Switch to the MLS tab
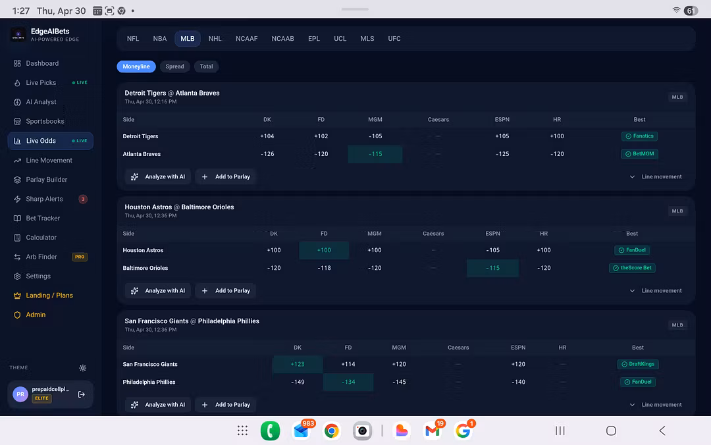711x445 pixels. point(367,39)
